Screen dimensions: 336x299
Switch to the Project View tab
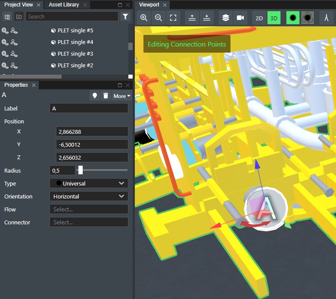(19, 5)
